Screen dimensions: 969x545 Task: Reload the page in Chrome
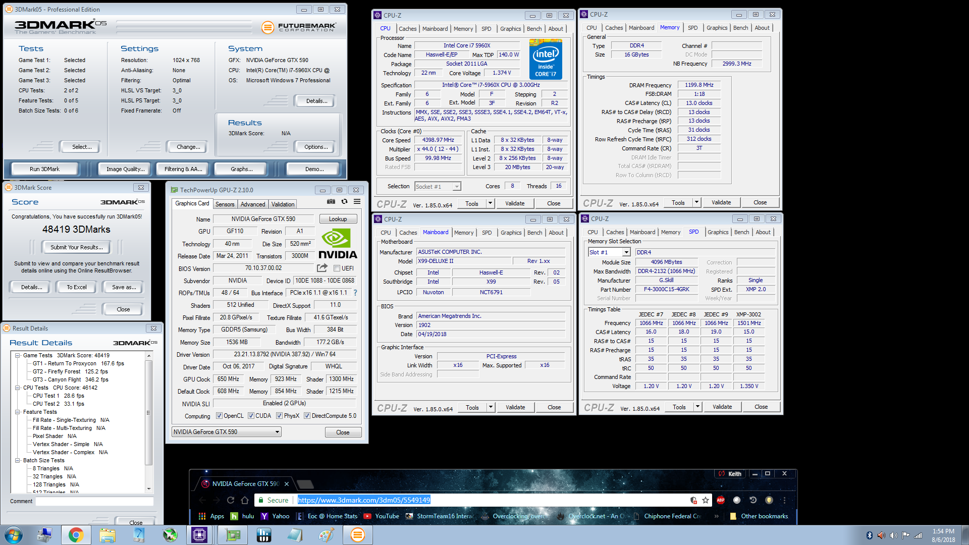(231, 500)
